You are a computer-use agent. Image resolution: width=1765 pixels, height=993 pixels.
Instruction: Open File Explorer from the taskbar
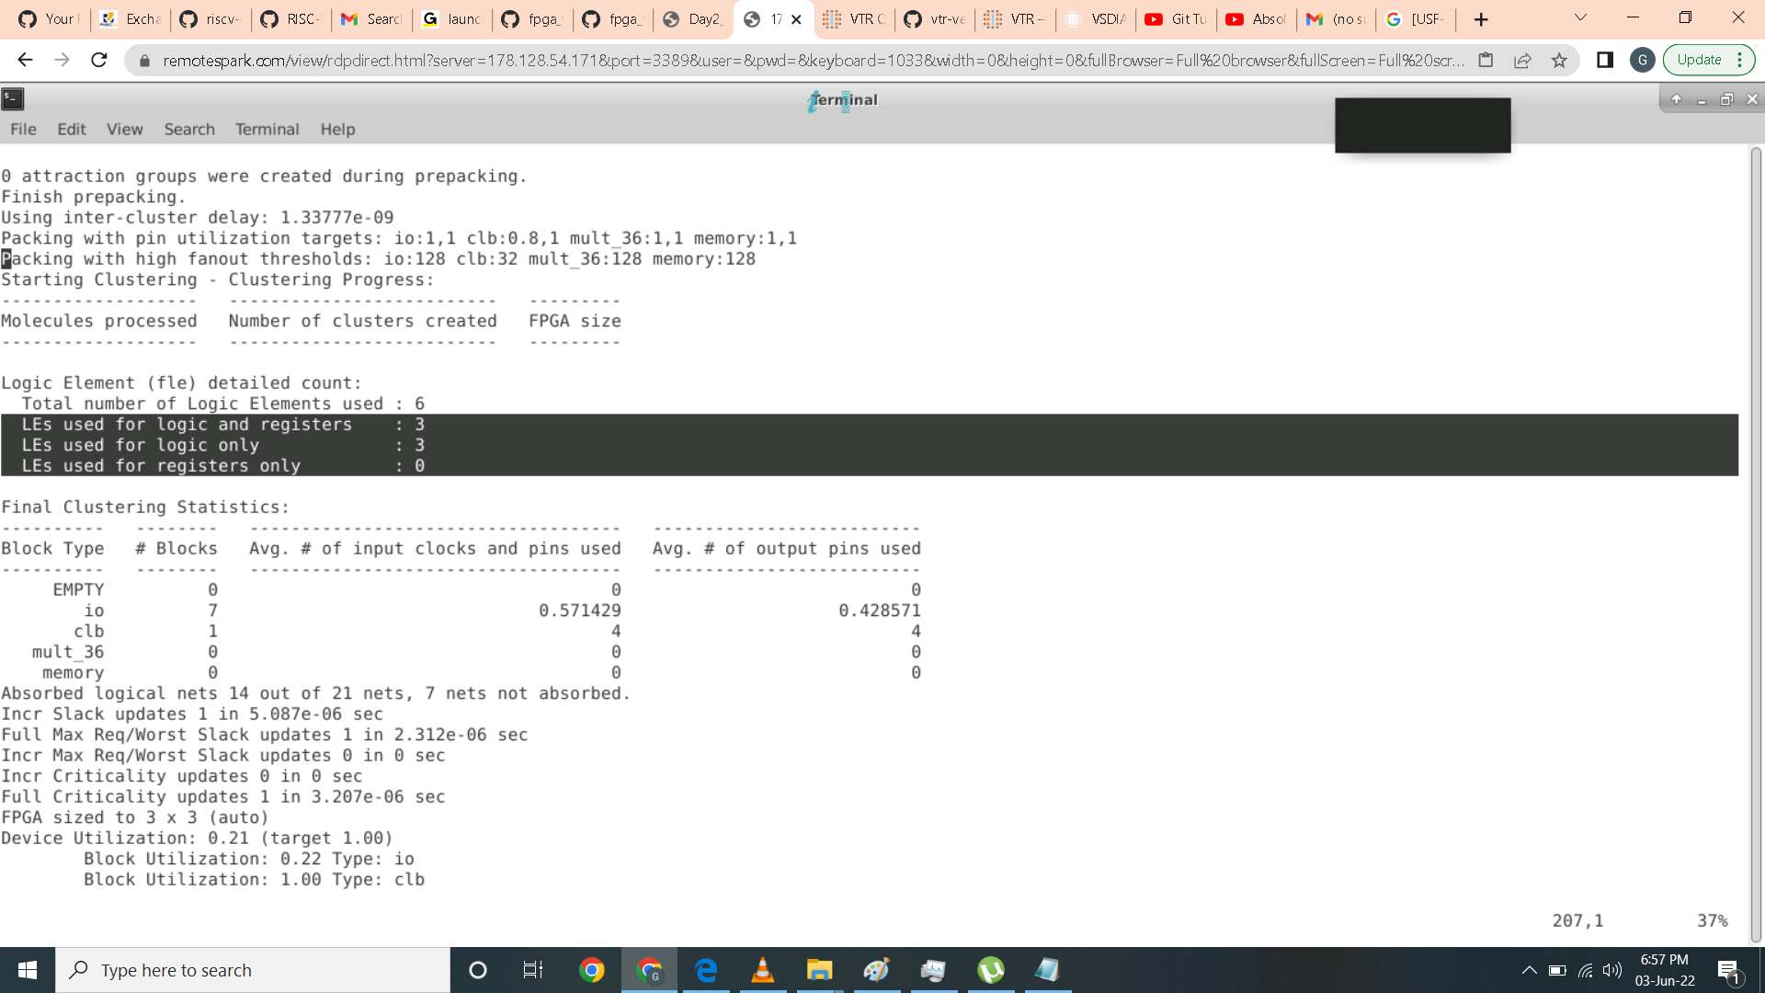coord(819,970)
